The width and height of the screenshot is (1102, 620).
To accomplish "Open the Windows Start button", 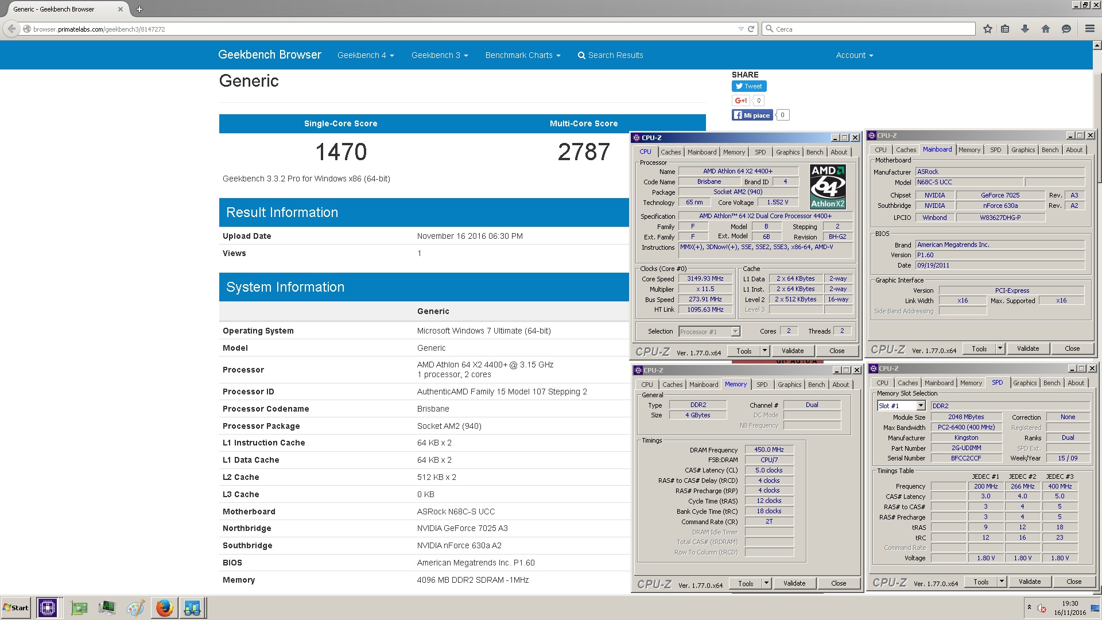I will point(16,608).
